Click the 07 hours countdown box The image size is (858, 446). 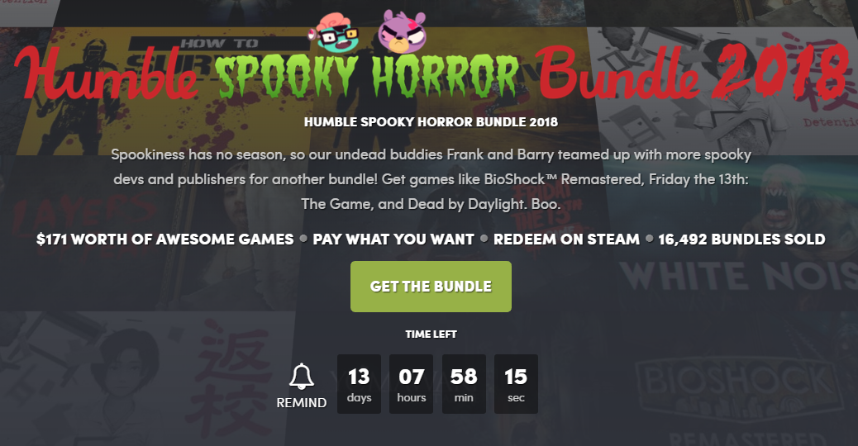[x=412, y=384]
